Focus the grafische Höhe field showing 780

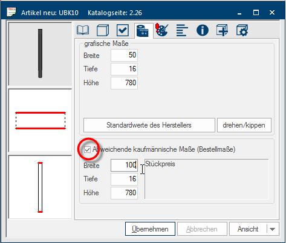pos(124,83)
